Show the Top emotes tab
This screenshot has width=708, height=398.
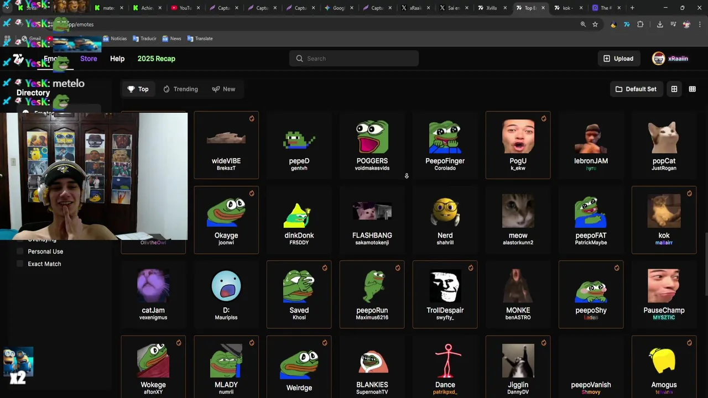pos(138,89)
